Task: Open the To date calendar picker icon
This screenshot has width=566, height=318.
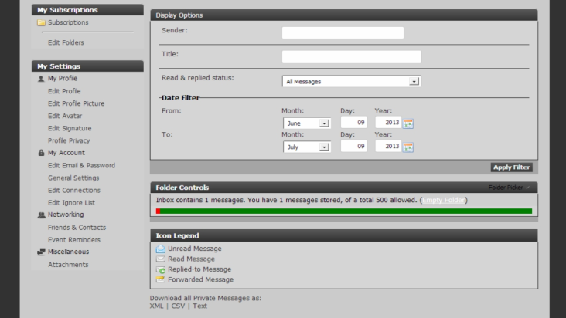Action: 408,147
